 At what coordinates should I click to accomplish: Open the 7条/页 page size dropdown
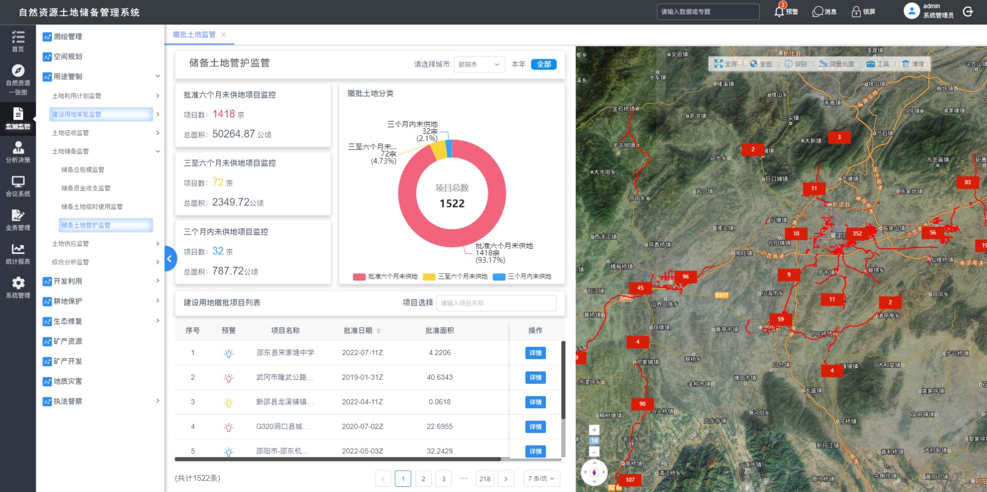click(541, 479)
